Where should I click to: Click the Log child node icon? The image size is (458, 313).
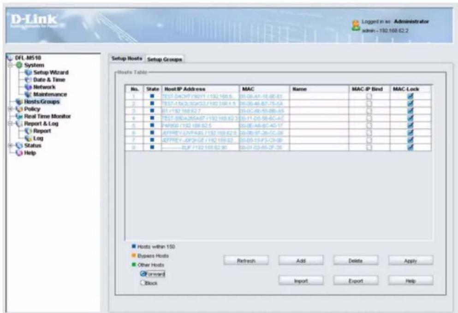[x=28, y=138]
